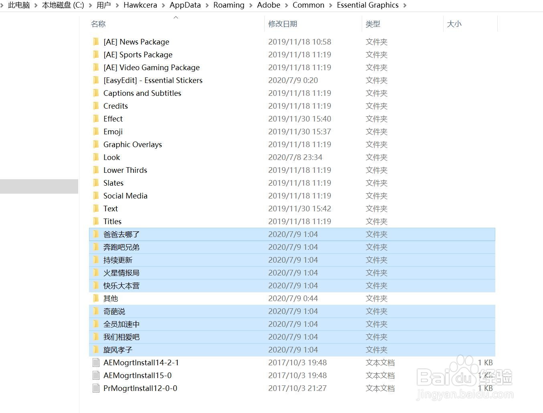Screen dimensions: 543x413
Task: Select the Lower Thirds folder icon
Action: coord(96,170)
